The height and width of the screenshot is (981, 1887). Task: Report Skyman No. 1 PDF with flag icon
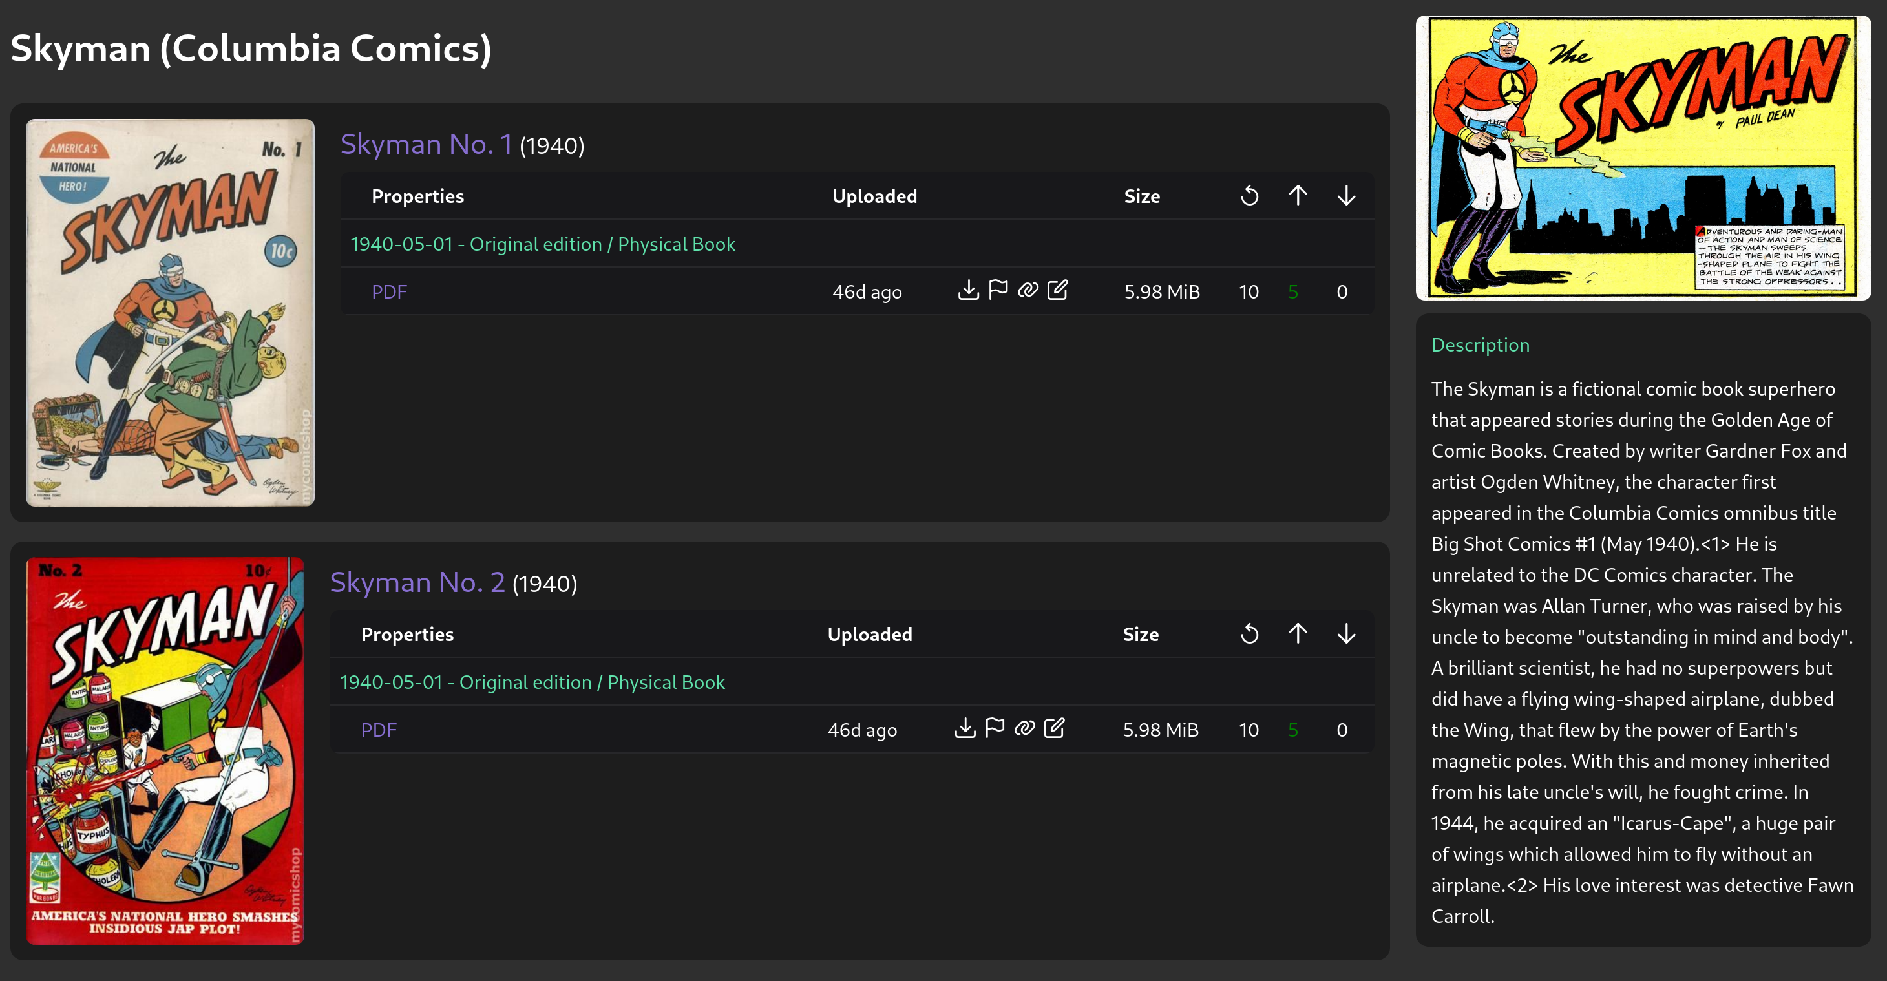point(998,290)
